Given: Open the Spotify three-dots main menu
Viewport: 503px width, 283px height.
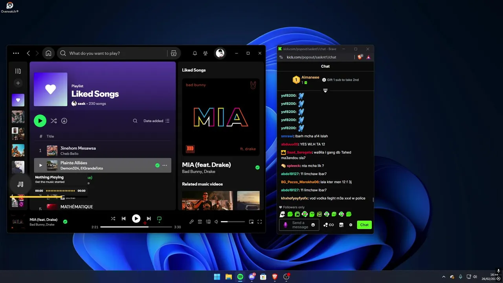Looking at the screenshot, I should point(16,53).
